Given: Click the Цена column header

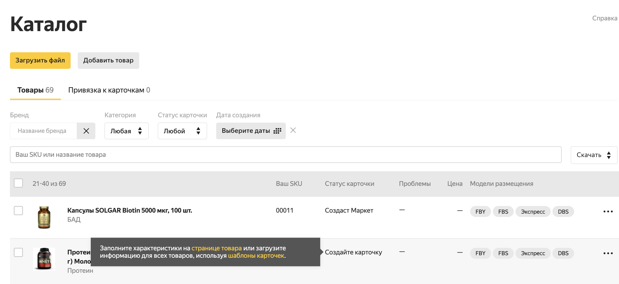Looking at the screenshot, I should point(455,184).
